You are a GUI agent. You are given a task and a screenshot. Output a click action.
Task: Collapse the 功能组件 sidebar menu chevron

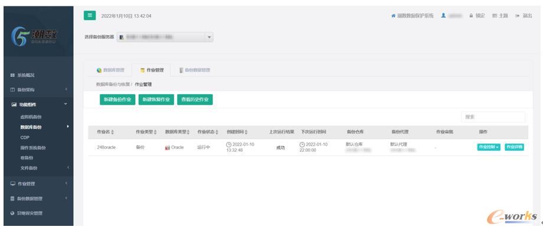pyautogui.click(x=66, y=104)
